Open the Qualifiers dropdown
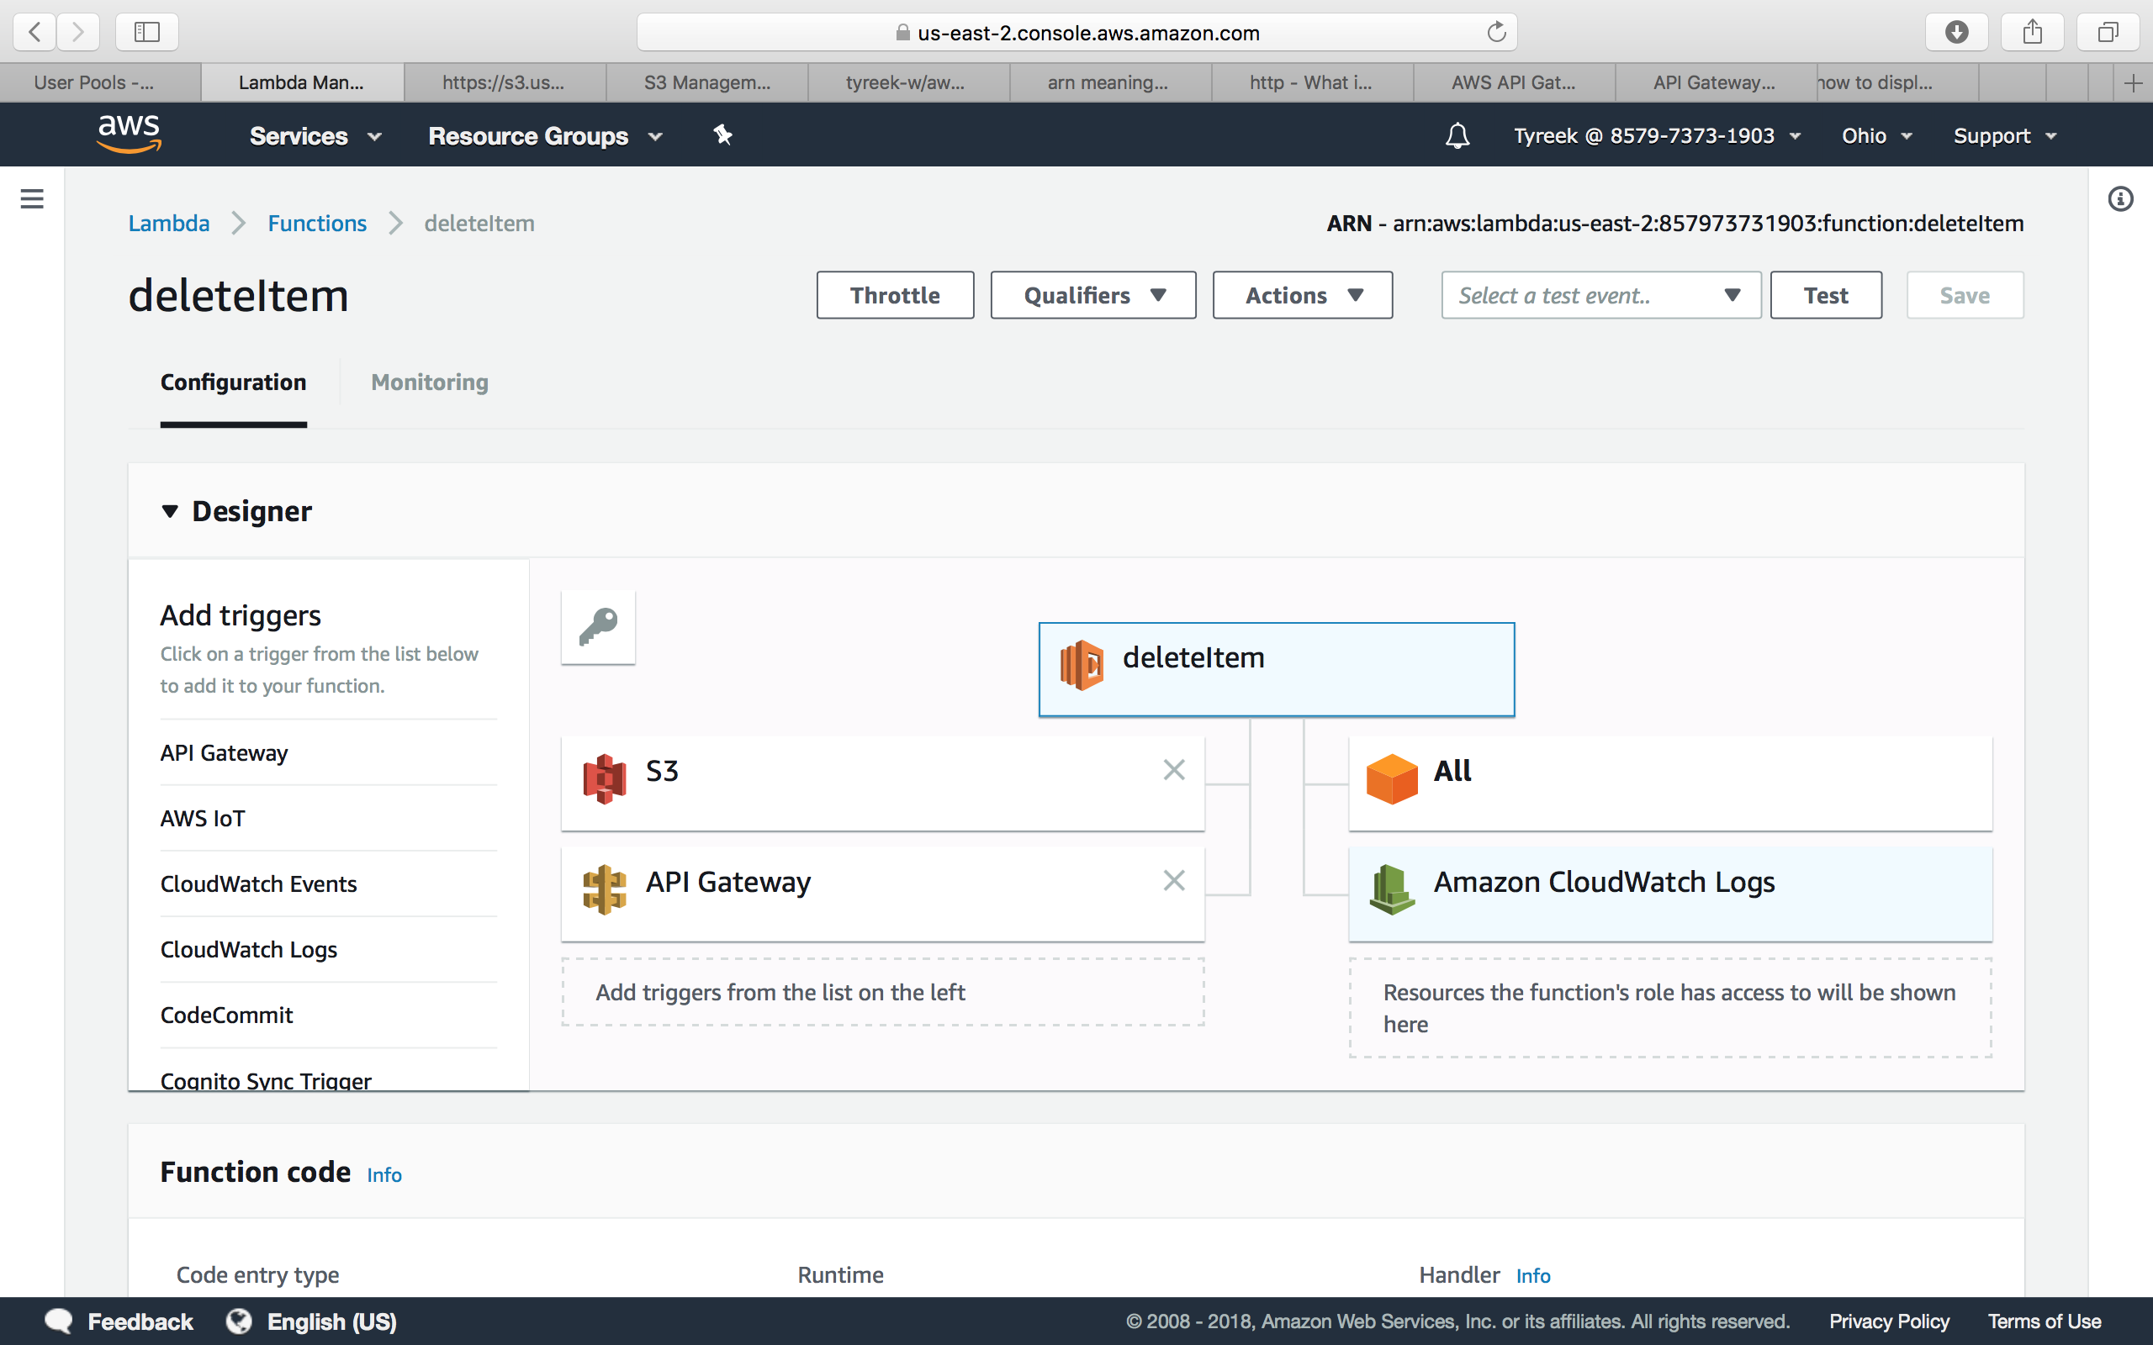2153x1345 pixels. [x=1092, y=295]
